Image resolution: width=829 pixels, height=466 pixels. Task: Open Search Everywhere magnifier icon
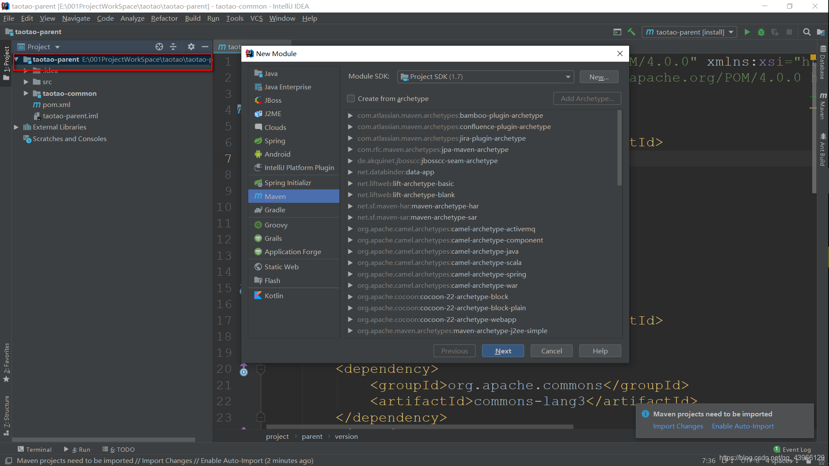[807, 32]
